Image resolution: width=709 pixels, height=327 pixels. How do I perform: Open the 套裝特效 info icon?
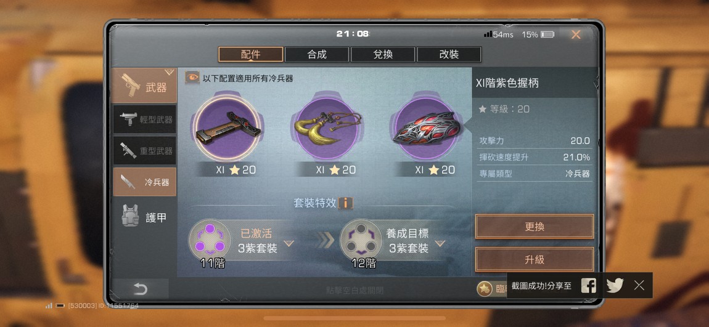tap(346, 203)
